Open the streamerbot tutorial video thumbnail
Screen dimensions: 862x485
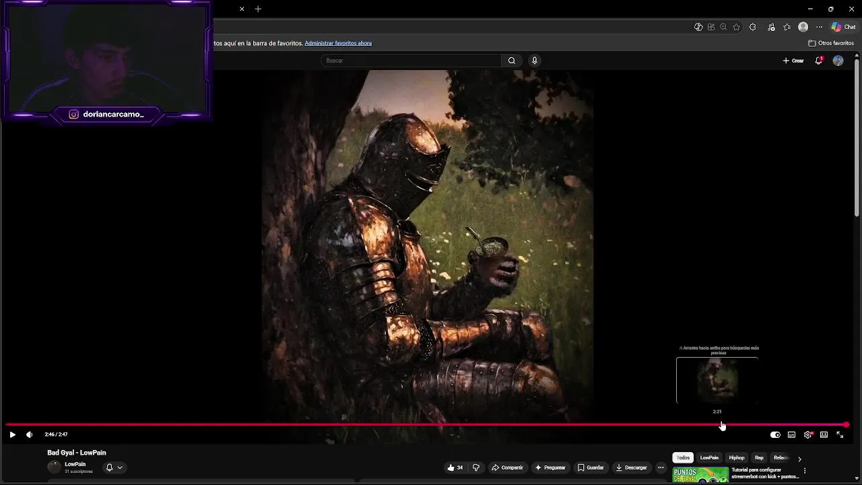[700, 476]
